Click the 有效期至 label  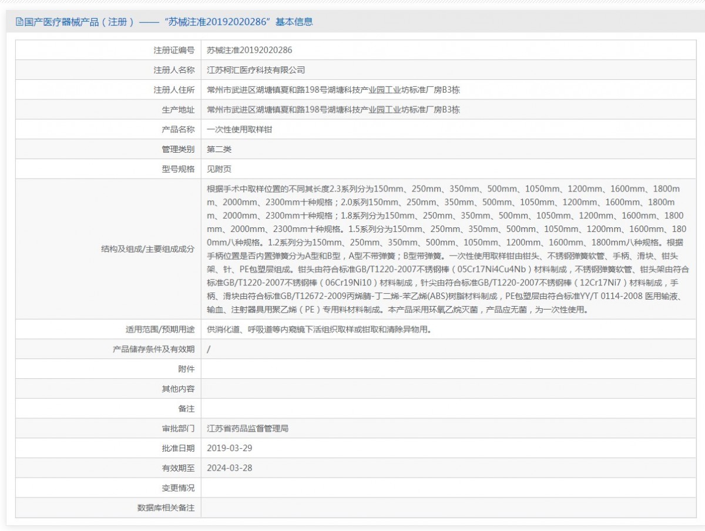pyautogui.click(x=178, y=468)
